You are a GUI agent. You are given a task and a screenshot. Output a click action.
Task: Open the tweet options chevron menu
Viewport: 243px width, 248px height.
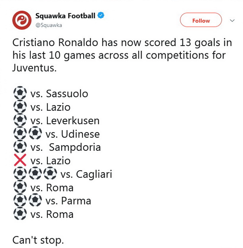[232, 20]
